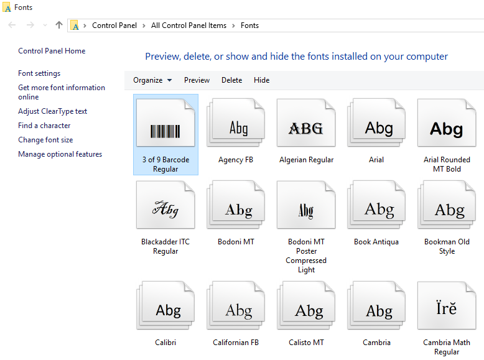Select the 3 of 9 Barcode Regular font icon

pos(165,122)
